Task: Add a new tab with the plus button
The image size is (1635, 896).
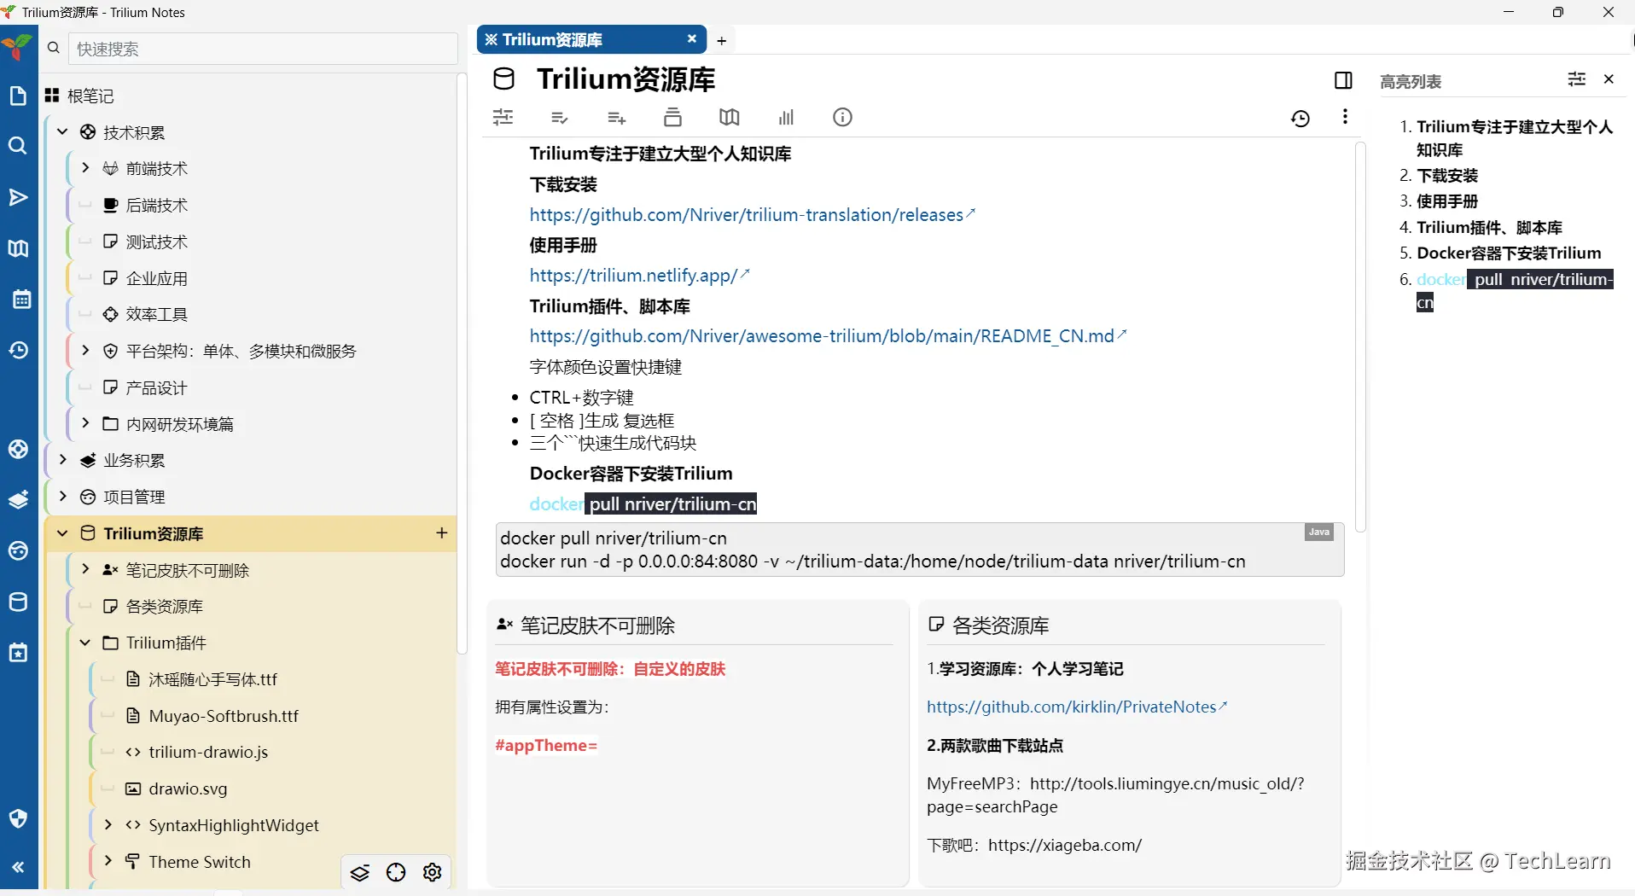Action: [722, 40]
